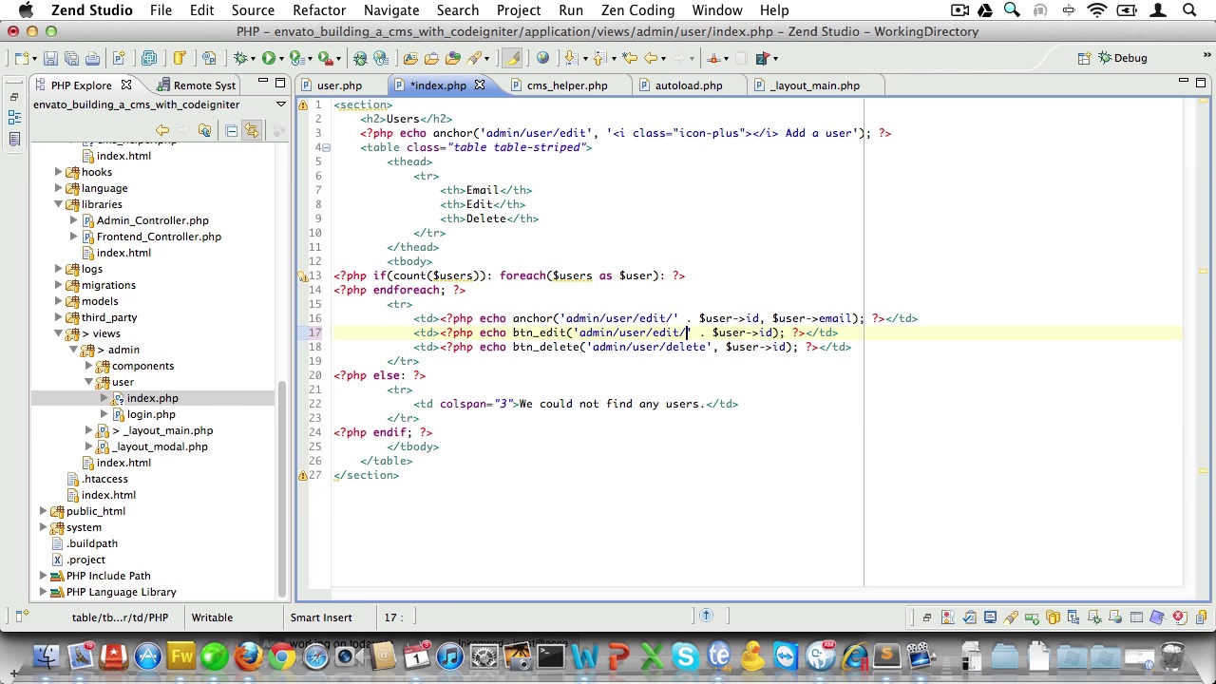Click the Print icon in the toolbar

[x=92, y=58]
